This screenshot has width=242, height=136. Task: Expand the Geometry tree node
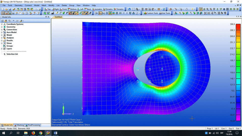tap(2, 27)
